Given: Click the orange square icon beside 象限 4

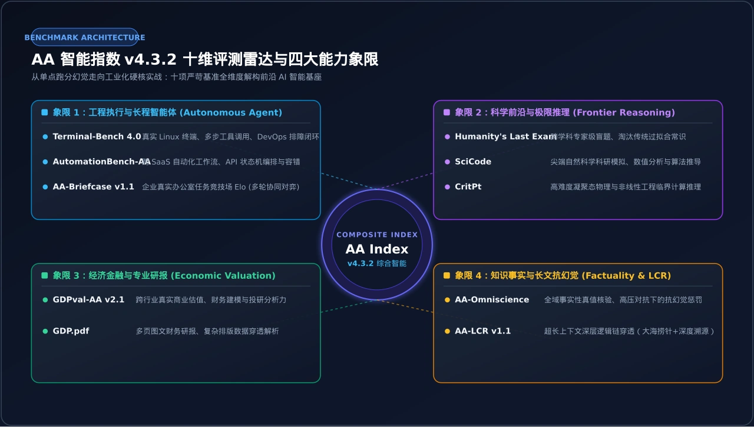Looking at the screenshot, I should 447,275.
